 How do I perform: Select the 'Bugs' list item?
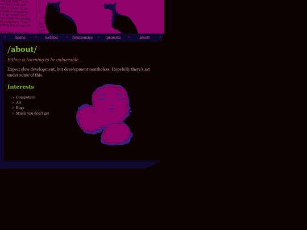tap(20, 108)
